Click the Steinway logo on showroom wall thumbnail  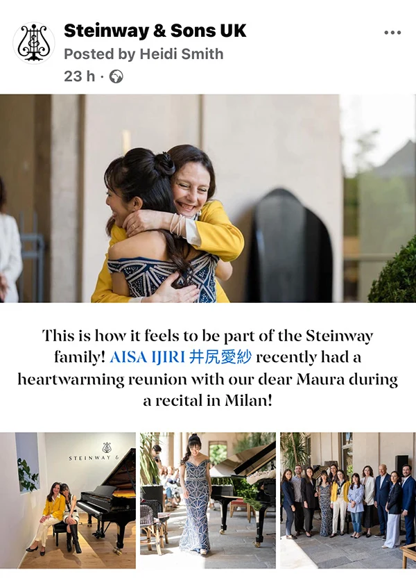[107, 447]
